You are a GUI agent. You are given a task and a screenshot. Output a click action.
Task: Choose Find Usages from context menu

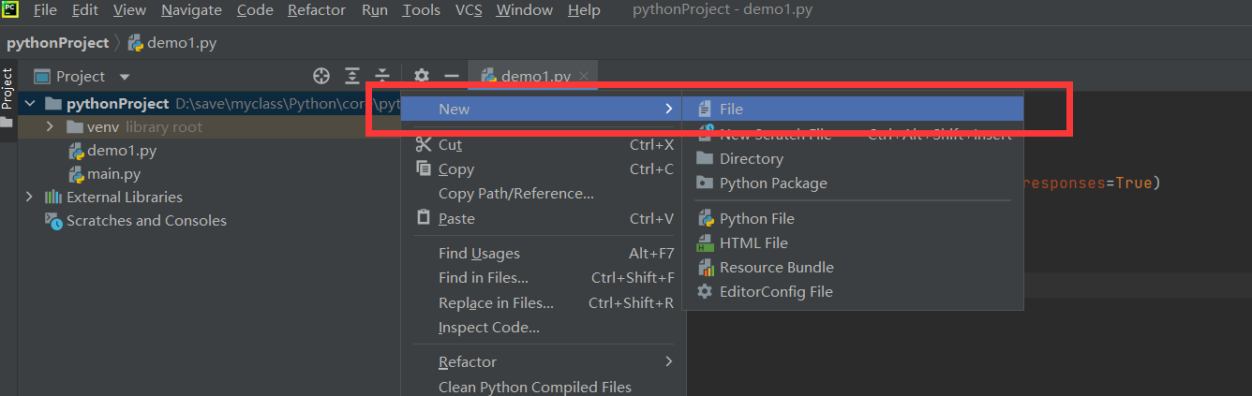pos(543,254)
